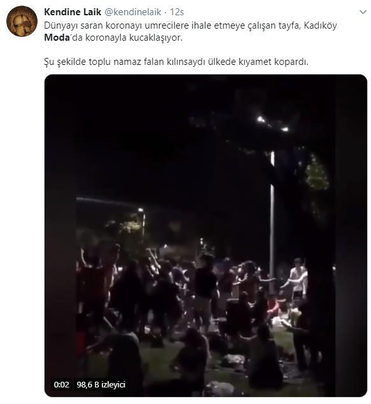This screenshot has height=404, width=371.
Task: Click the 0:02 video time badge
Action: [62, 385]
